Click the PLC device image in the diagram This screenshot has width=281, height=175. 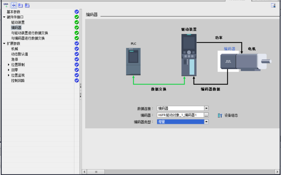tap(133, 62)
